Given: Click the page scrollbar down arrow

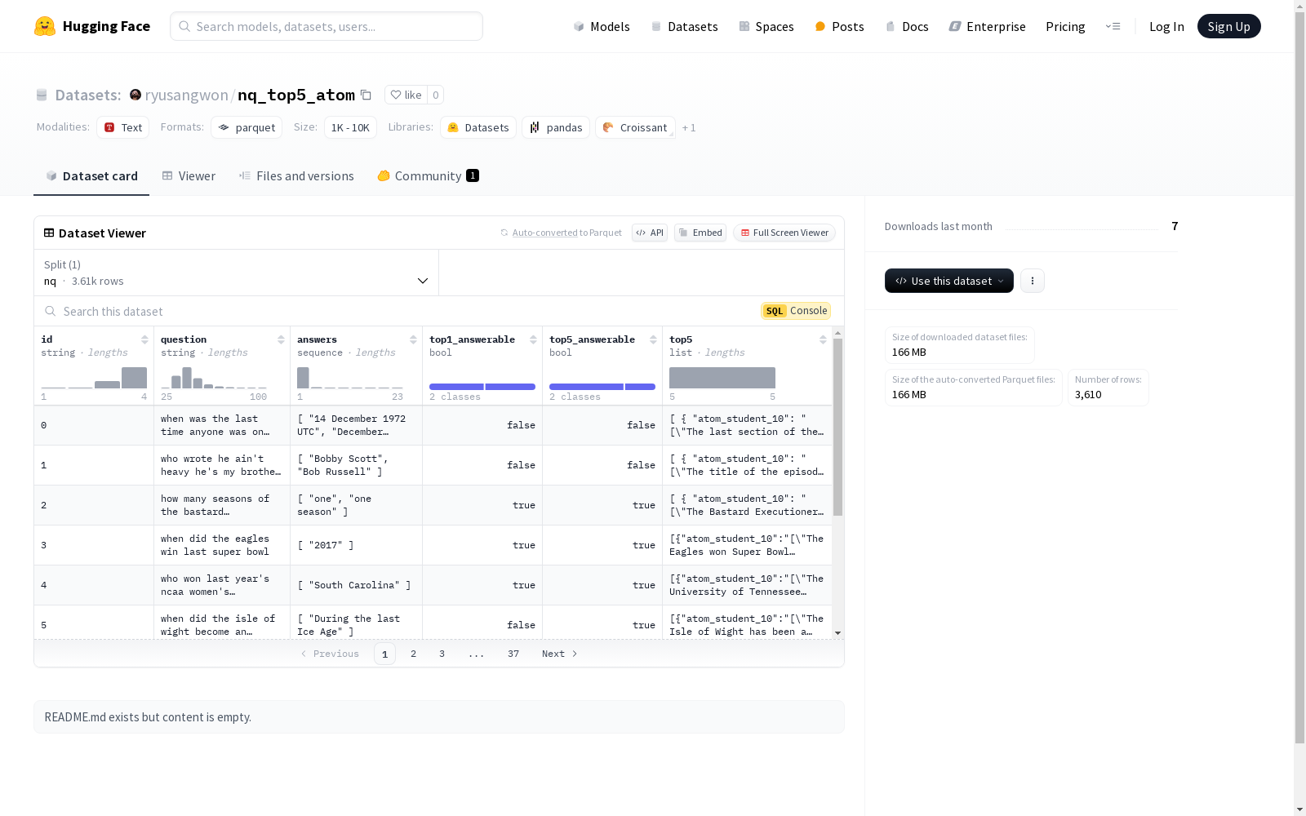Looking at the screenshot, I should 1299,809.
